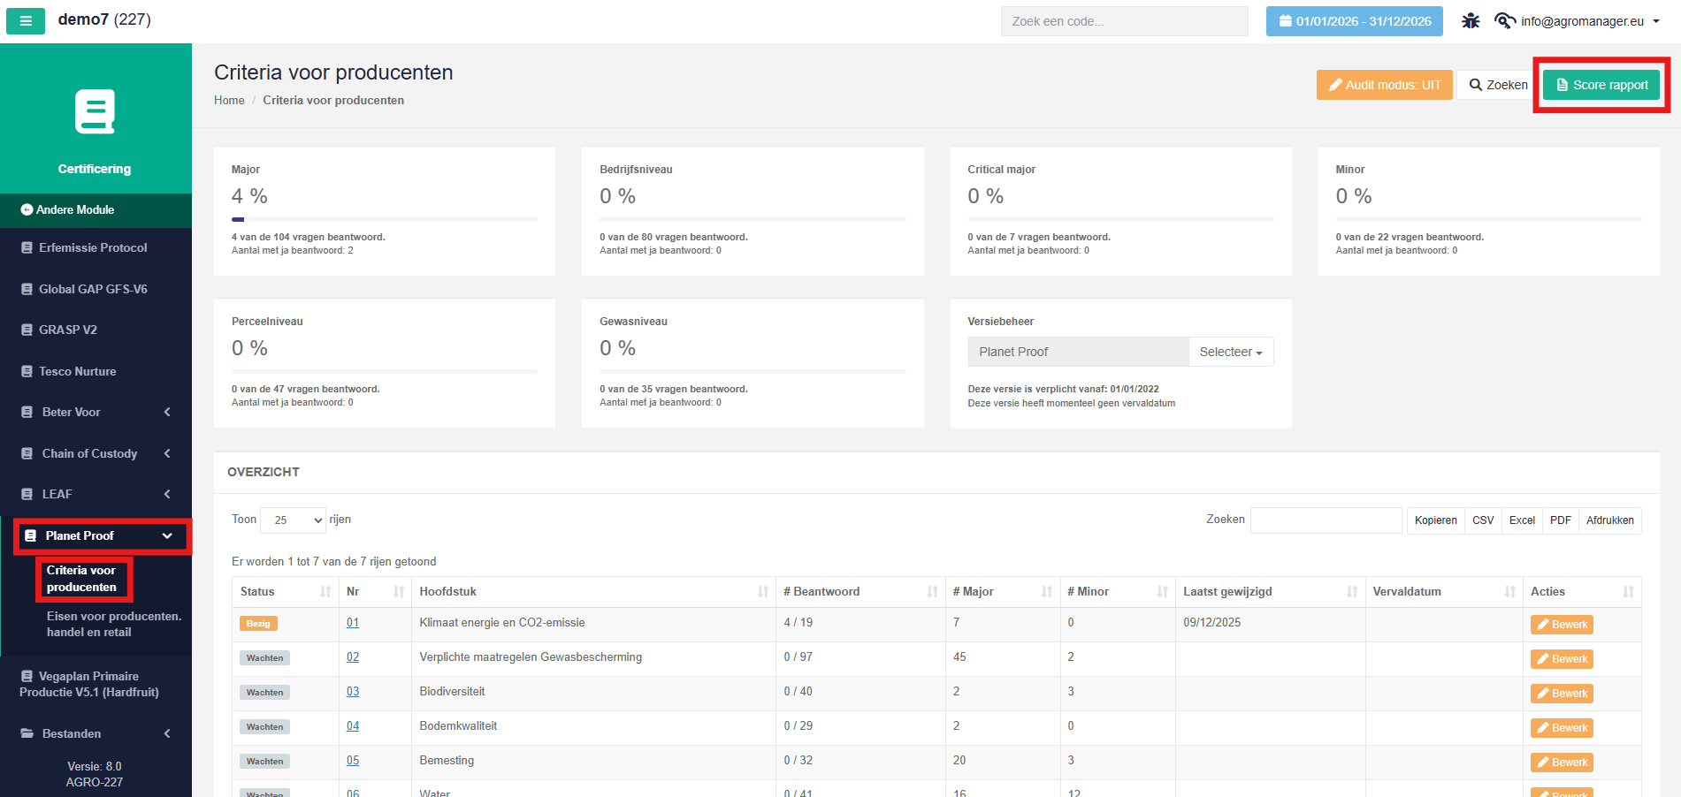Toggle the hamburger sidebar menu button
This screenshot has width=1681, height=797.
[26, 21]
